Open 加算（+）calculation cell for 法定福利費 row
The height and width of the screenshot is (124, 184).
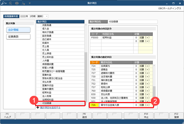[x=145, y=77]
